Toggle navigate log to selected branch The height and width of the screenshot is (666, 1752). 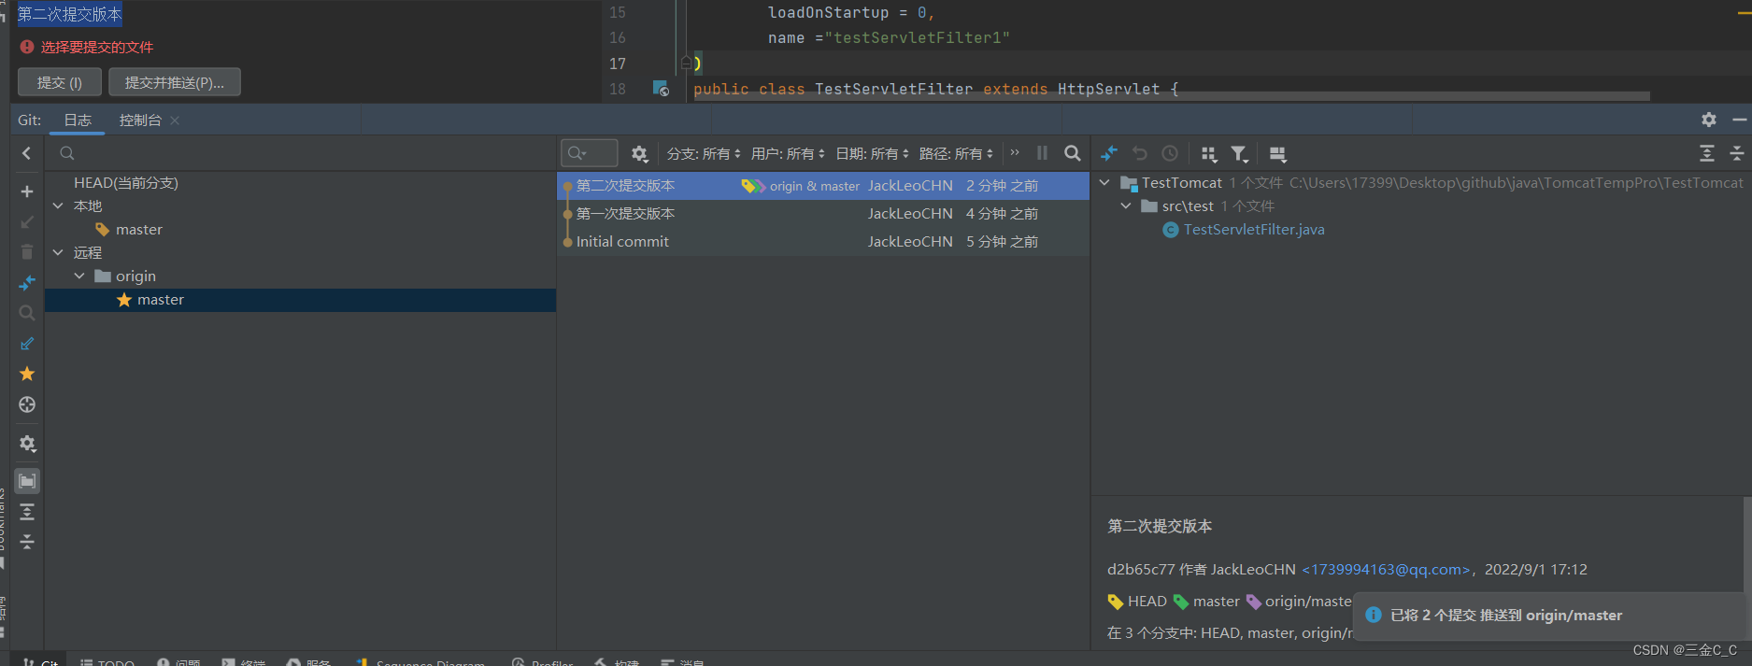pyautogui.click(x=27, y=404)
